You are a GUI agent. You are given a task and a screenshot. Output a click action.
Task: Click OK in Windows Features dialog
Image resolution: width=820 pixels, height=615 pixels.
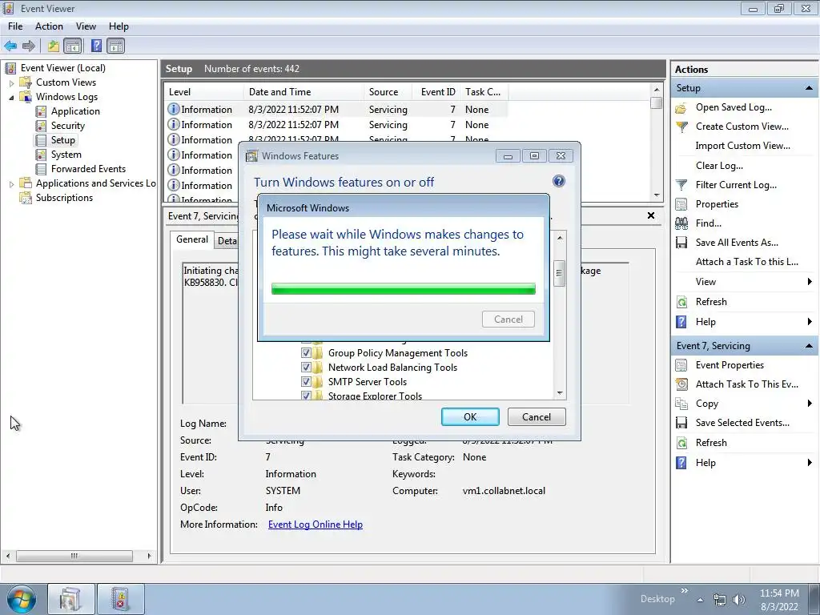click(470, 416)
